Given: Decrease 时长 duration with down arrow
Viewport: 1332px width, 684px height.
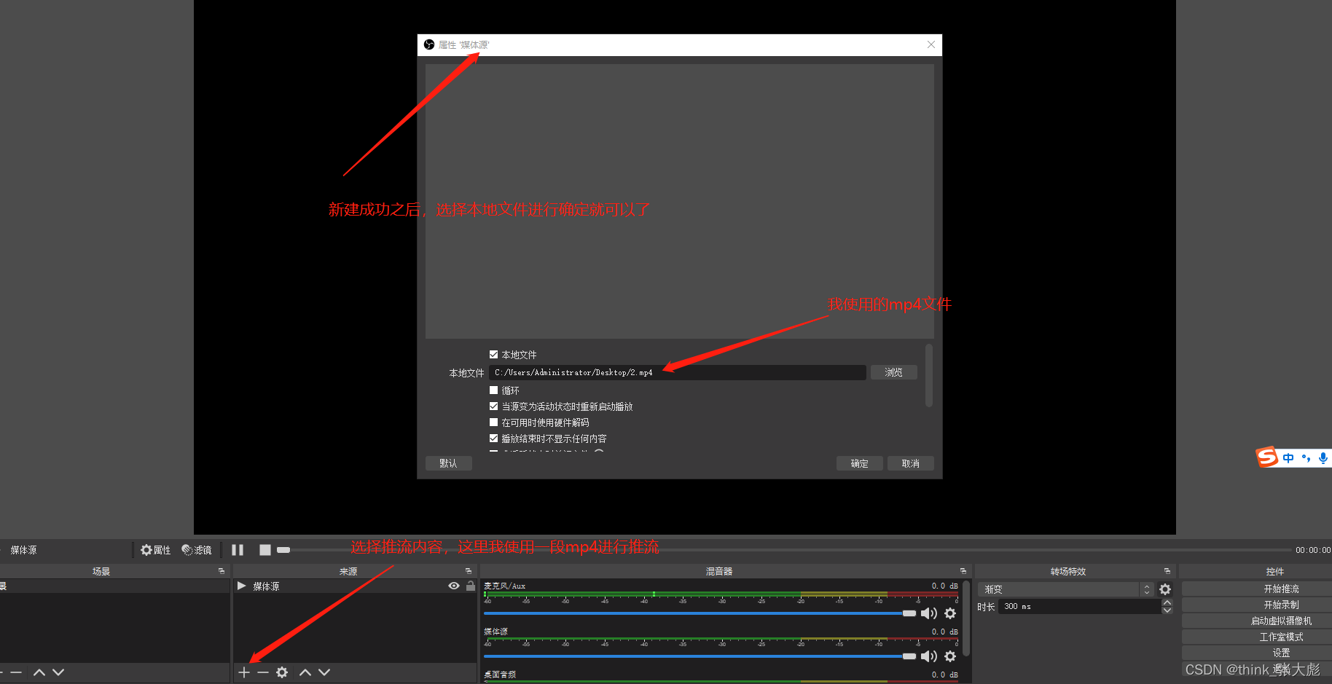Looking at the screenshot, I should (x=1167, y=610).
